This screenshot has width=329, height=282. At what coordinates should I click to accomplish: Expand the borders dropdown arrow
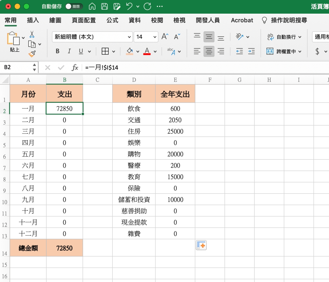(x=114, y=51)
